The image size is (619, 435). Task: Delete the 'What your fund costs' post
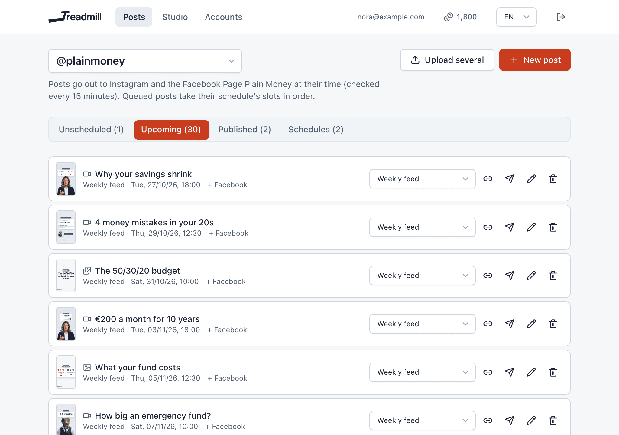click(553, 372)
